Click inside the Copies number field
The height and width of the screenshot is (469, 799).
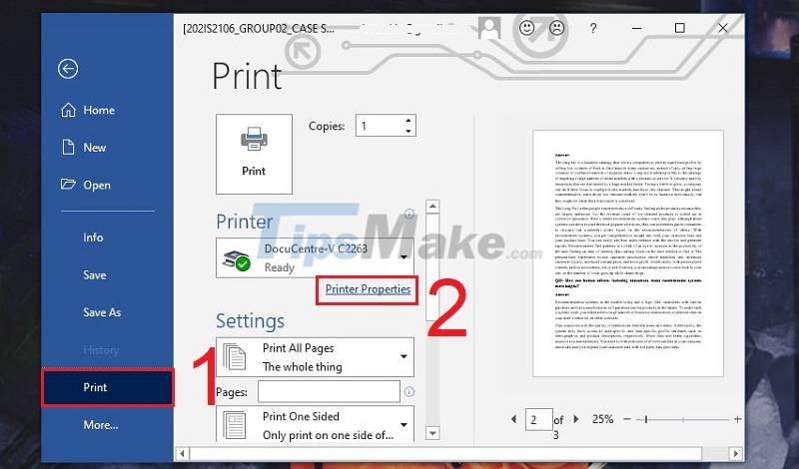[x=380, y=126]
